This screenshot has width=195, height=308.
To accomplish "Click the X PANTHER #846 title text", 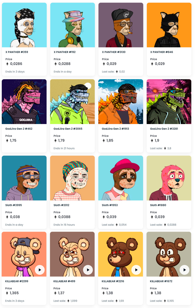I will click(162, 52).
